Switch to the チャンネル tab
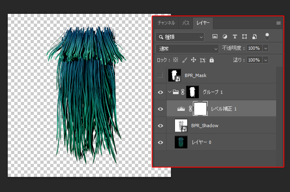290x192 pixels. tap(166, 23)
